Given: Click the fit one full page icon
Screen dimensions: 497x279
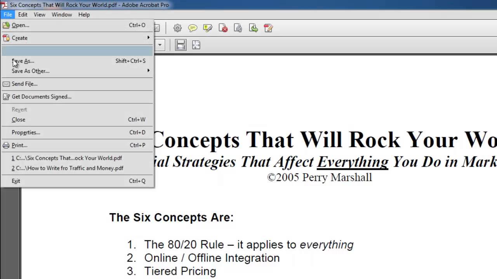Looking at the screenshot, I should [196, 45].
